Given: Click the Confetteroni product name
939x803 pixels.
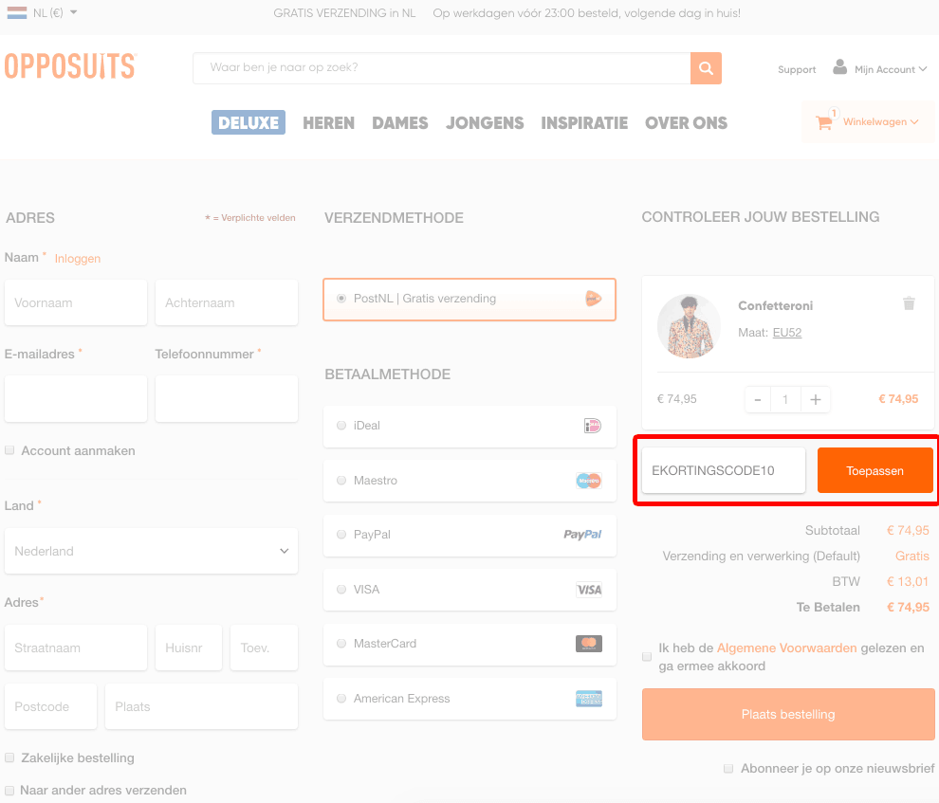Looking at the screenshot, I should tap(776, 306).
